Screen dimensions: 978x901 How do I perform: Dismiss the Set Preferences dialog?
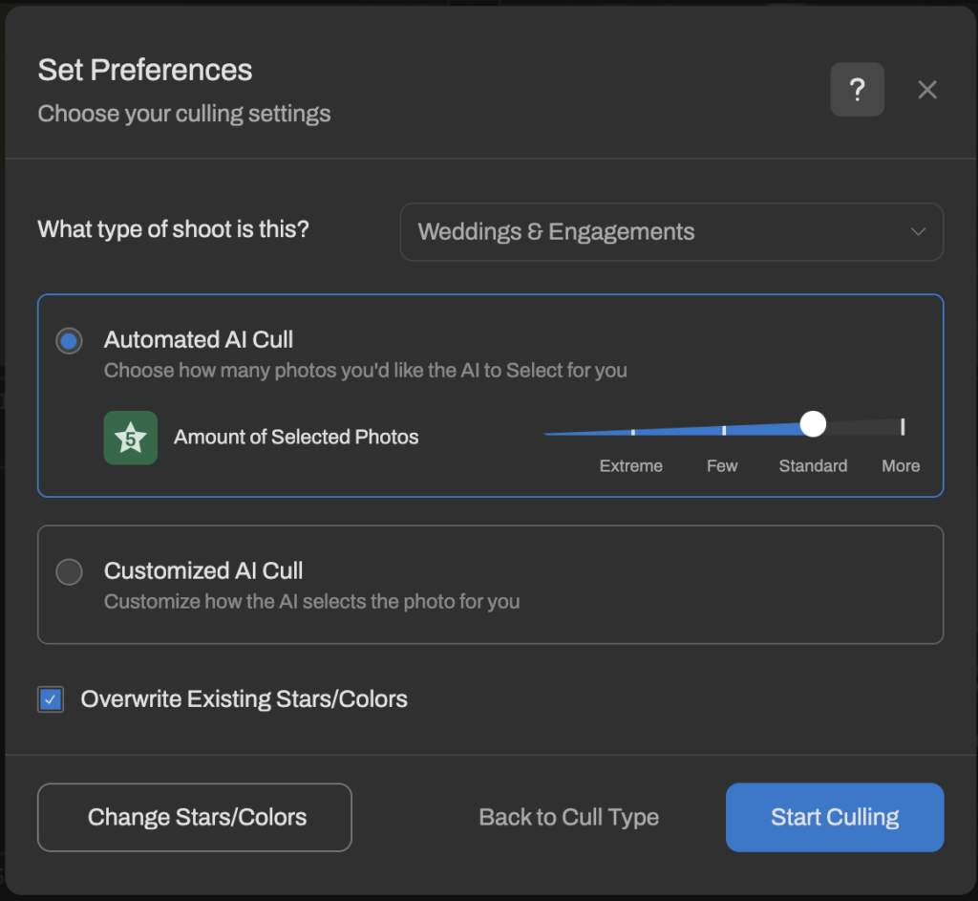coord(926,89)
